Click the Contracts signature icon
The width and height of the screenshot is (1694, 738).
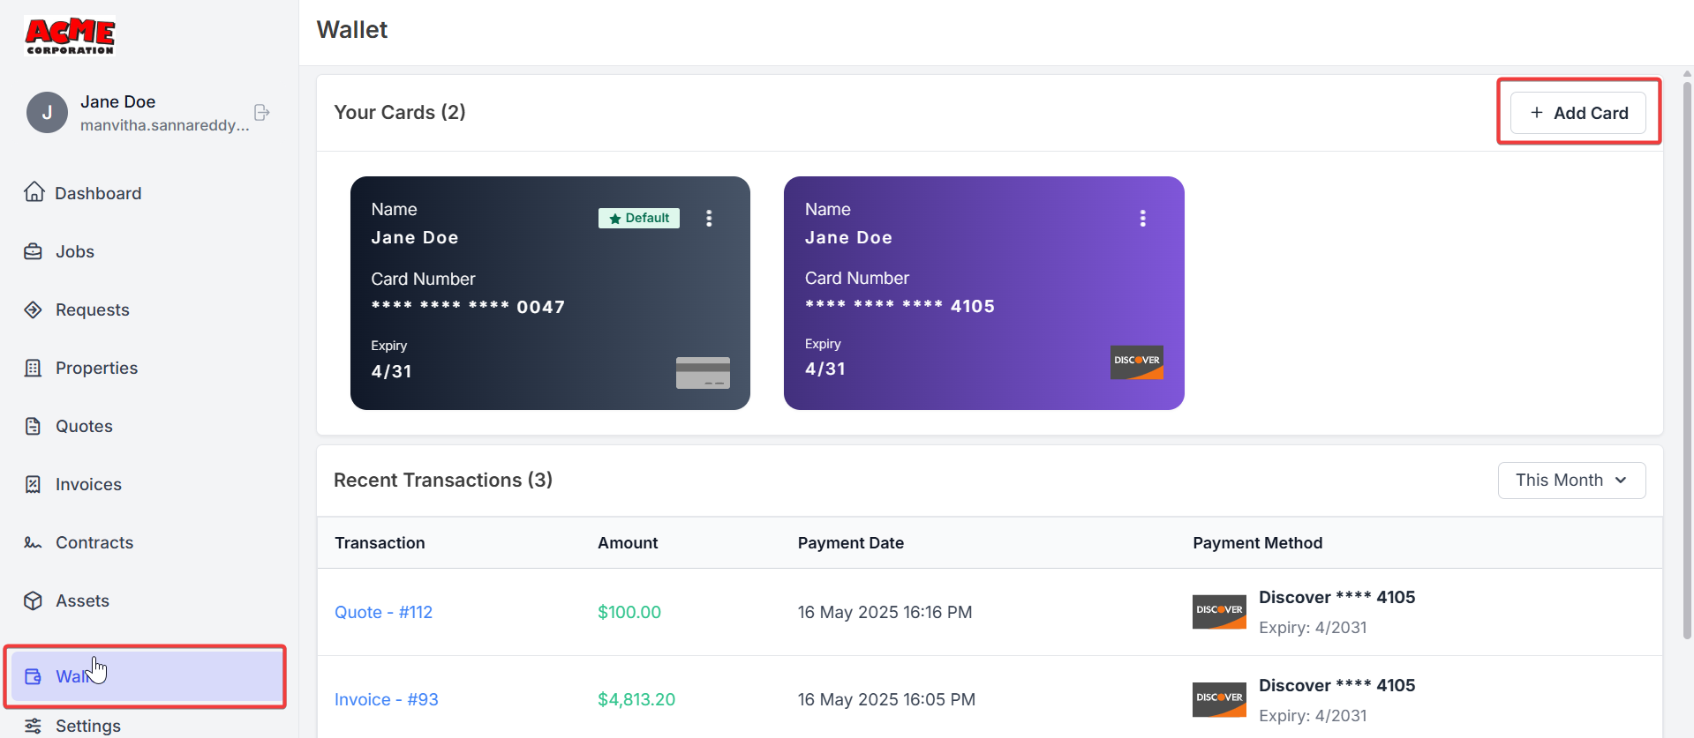click(x=34, y=542)
